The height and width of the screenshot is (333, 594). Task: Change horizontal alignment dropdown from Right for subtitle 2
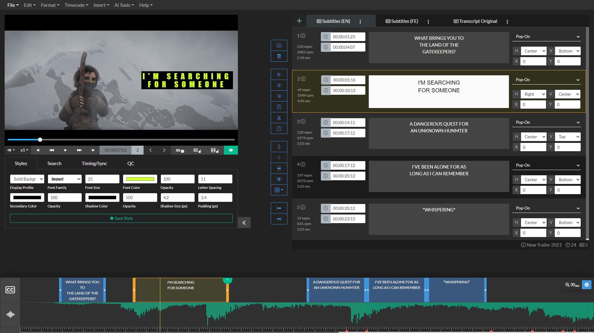pos(533,94)
